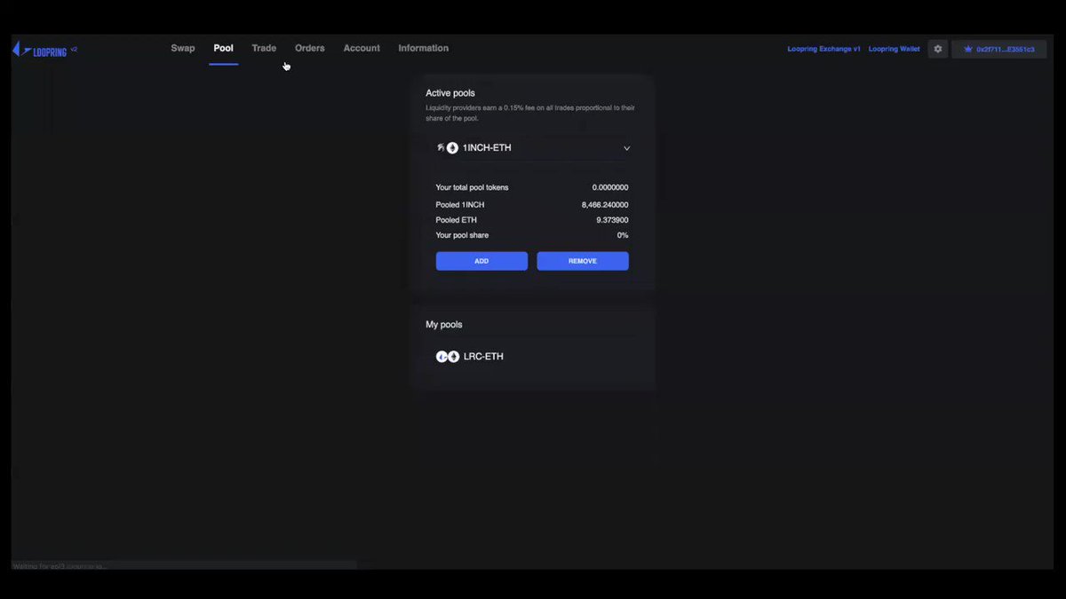Go to the Orders tab
Viewport: 1066px width, 599px height.
310,48
